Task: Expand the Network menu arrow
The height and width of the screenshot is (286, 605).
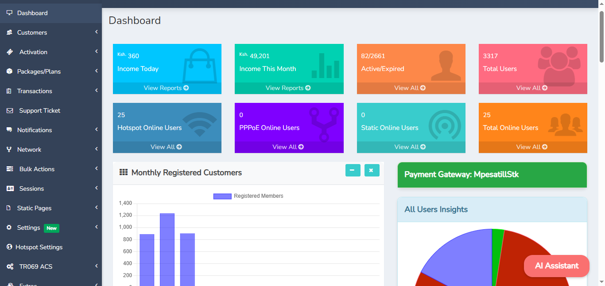Action: [x=96, y=149]
